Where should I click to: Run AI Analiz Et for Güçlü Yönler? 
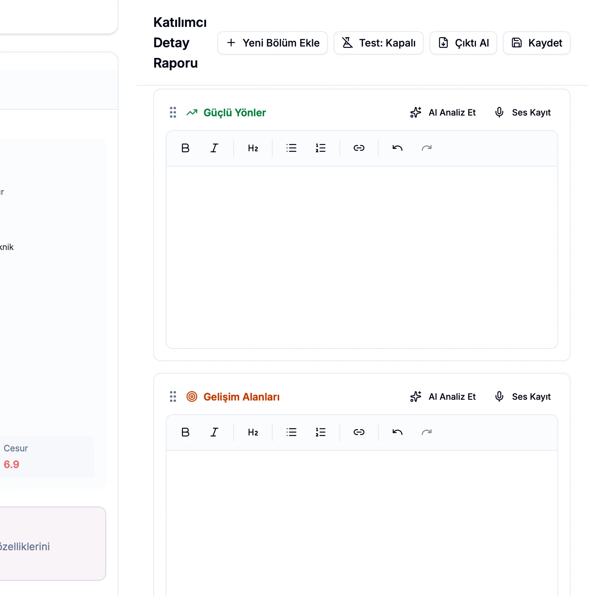[x=443, y=113]
